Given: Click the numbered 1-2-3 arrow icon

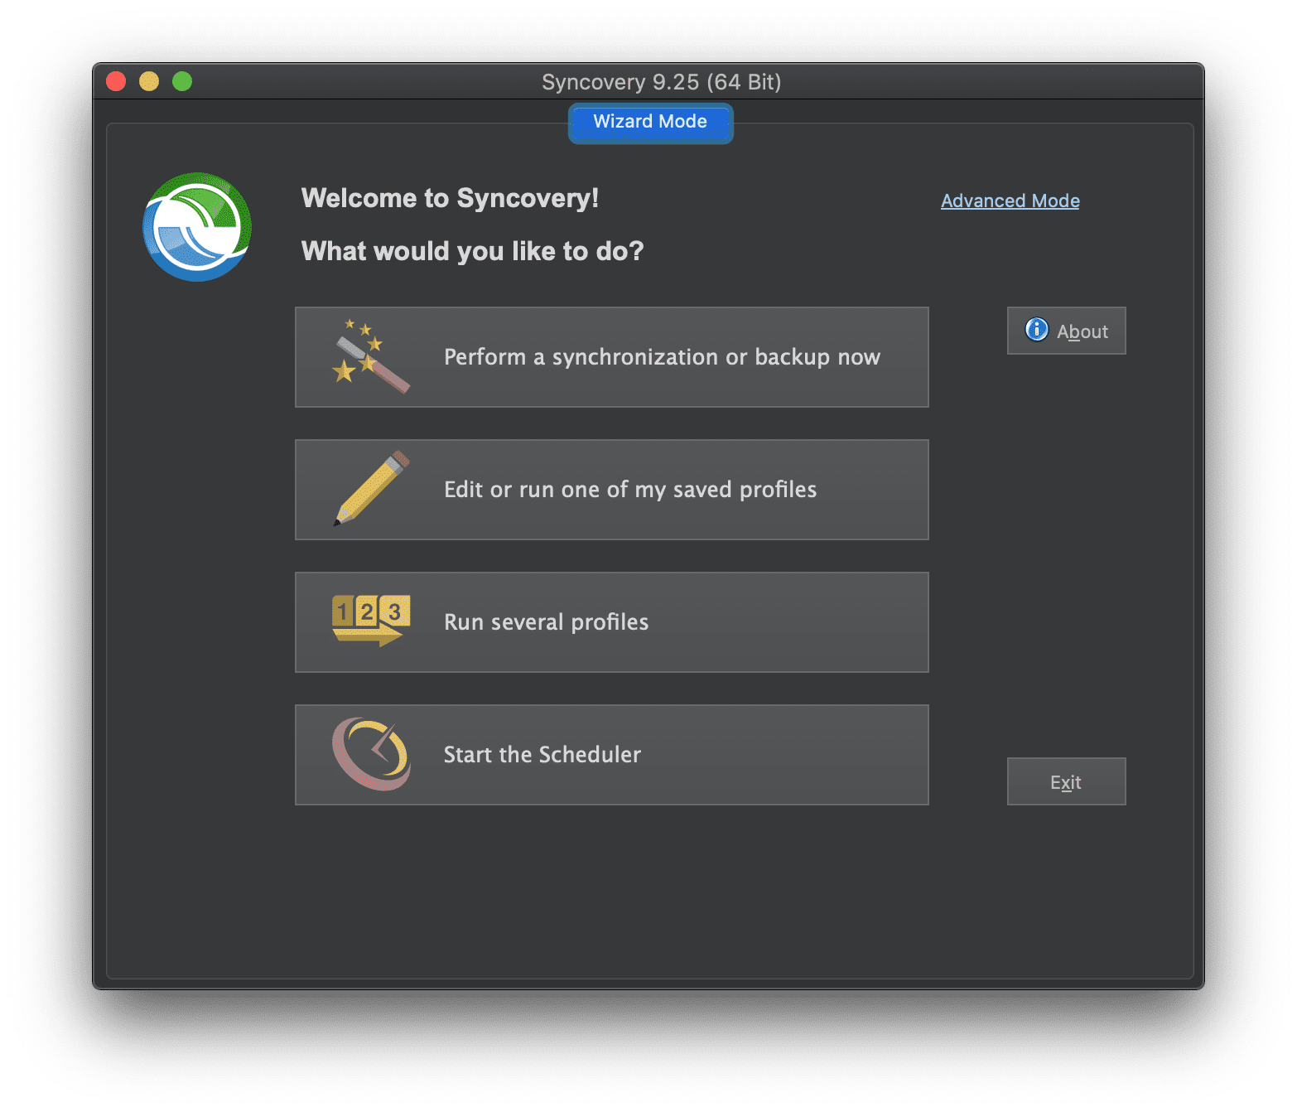Looking at the screenshot, I should pos(370,621).
